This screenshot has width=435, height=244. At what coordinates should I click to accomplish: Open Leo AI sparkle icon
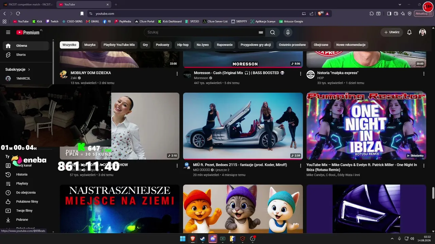point(403,14)
